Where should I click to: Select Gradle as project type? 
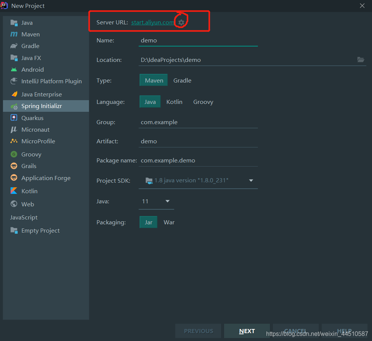182,80
